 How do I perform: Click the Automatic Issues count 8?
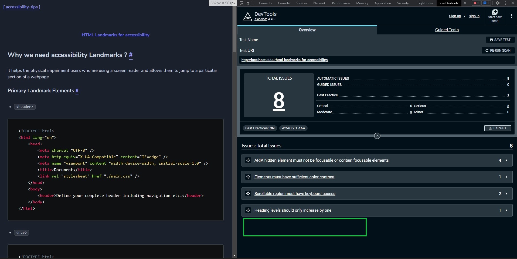pyautogui.click(x=508, y=79)
